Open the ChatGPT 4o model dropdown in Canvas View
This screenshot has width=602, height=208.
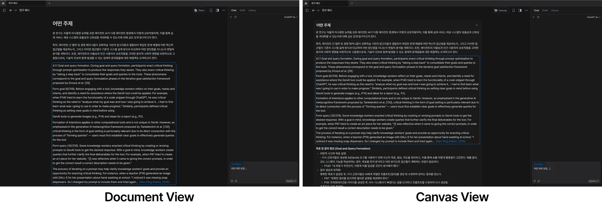(593, 17)
